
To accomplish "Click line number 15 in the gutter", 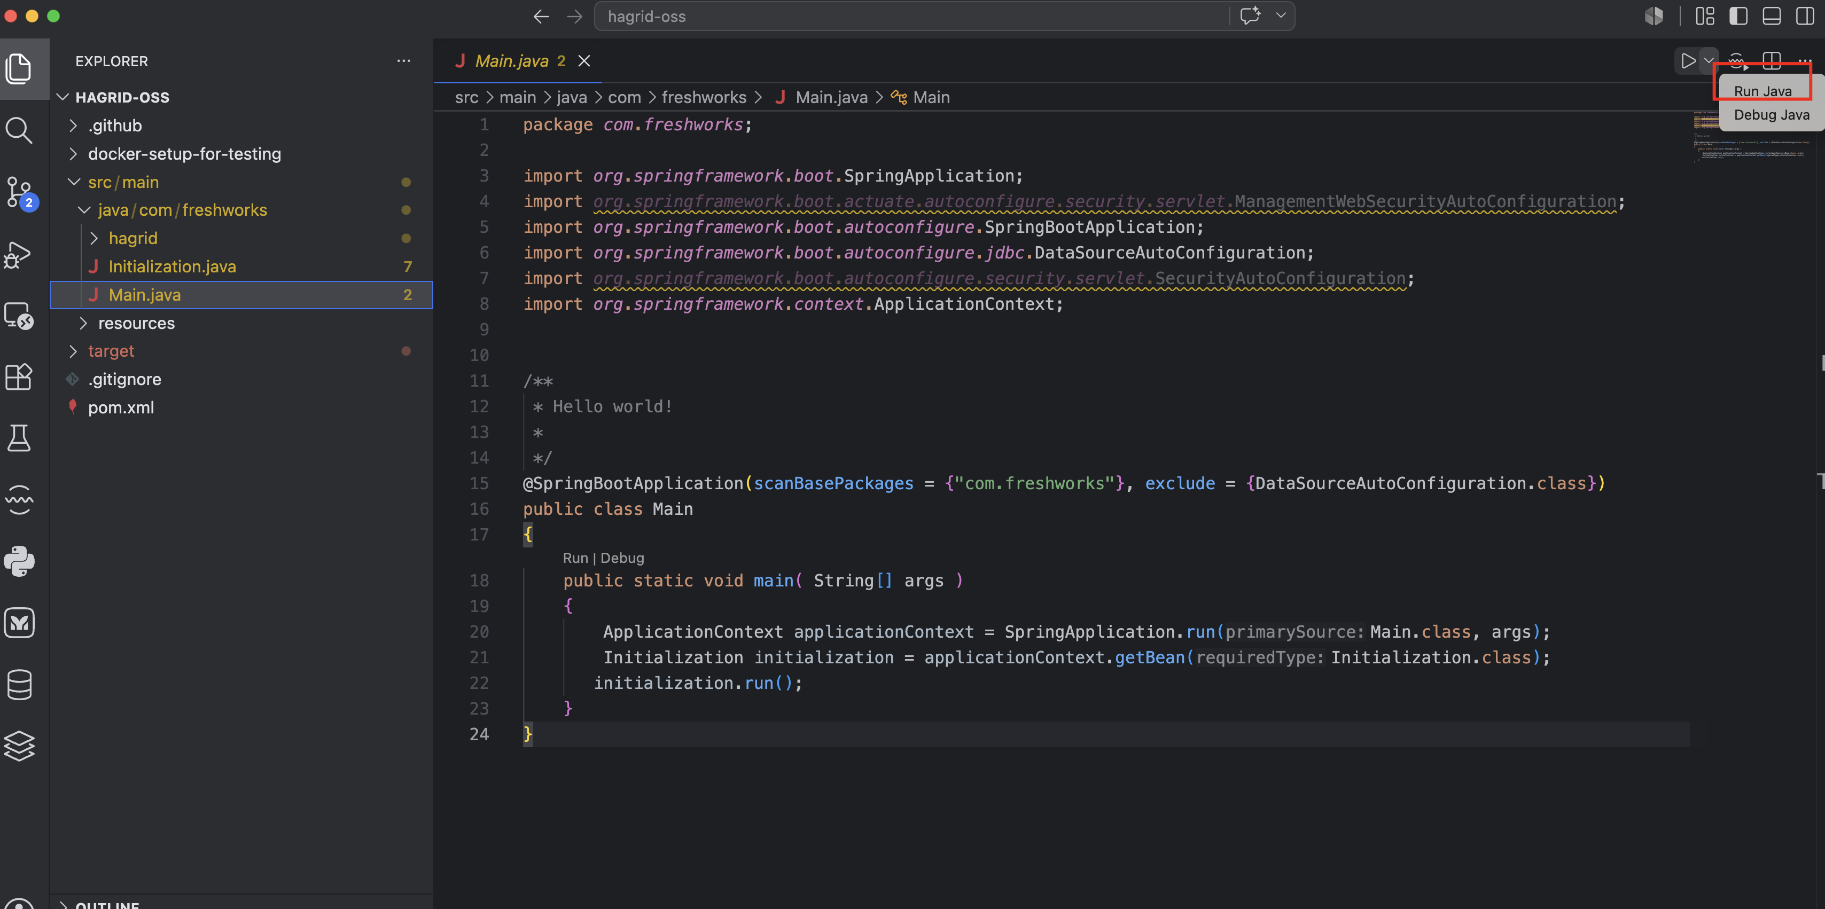I will 479,483.
